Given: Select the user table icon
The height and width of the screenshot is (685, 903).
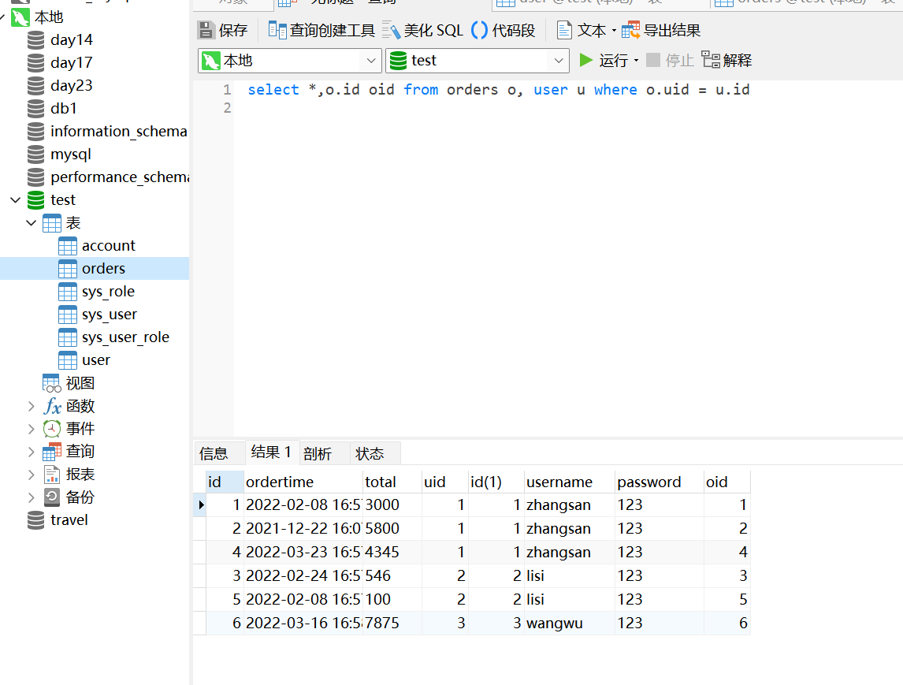Looking at the screenshot, I should pos(68,360).
